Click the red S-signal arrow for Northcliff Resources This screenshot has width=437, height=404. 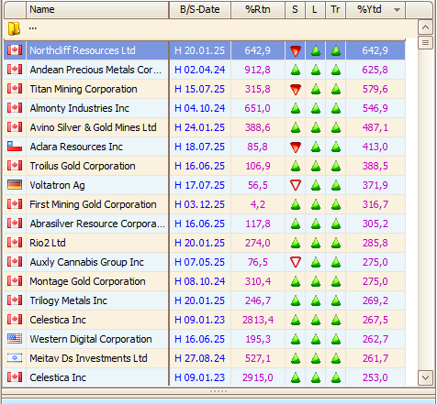point(296,50)
